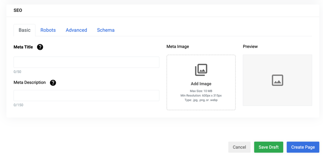The image size is (323, 156).
Task: Click the Meta Description question mark icon
Action: [x=53, y=83]
